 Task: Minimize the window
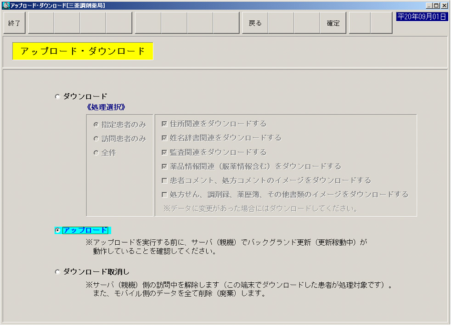coord(429,6)
